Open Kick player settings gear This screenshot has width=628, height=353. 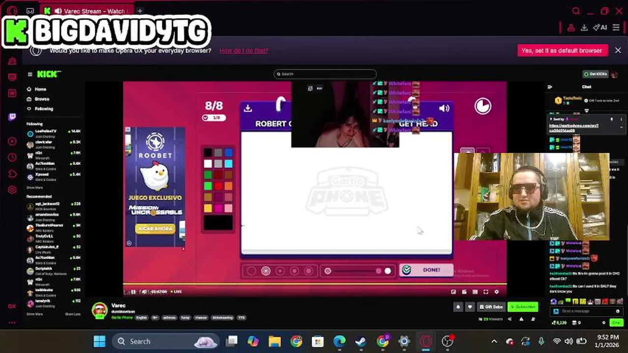coord(496,292)
